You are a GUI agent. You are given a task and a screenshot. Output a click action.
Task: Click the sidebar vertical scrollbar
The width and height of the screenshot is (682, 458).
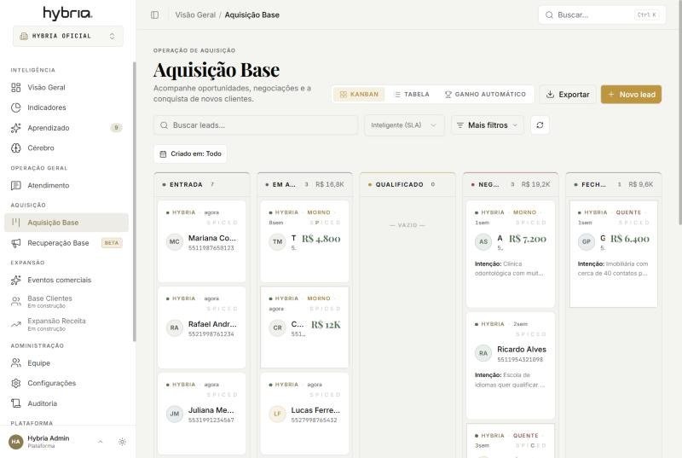[x=135, y=201]
